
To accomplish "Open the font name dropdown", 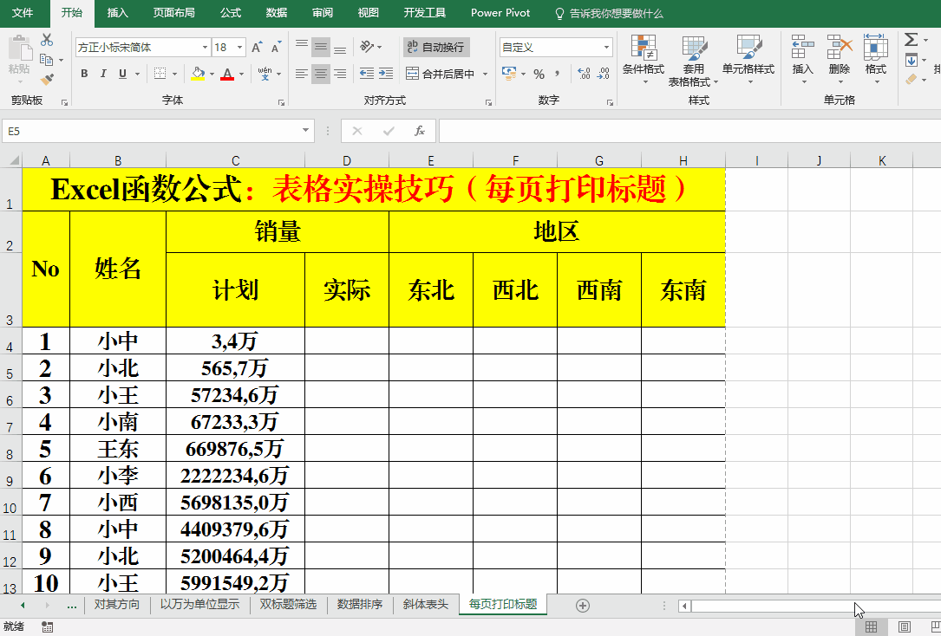I will click(x=204, y=47).
